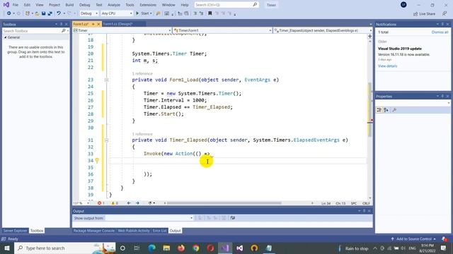Click the split editor plus icon
This screenshot has height=254, width=453.
pyautogui.click(x=369, y=36)
